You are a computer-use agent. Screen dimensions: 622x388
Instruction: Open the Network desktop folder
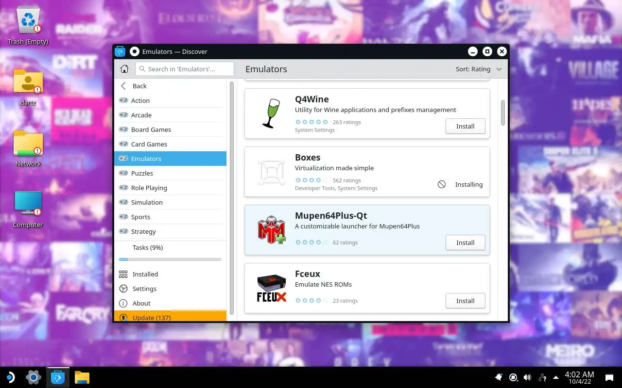[x=28, y=143]
